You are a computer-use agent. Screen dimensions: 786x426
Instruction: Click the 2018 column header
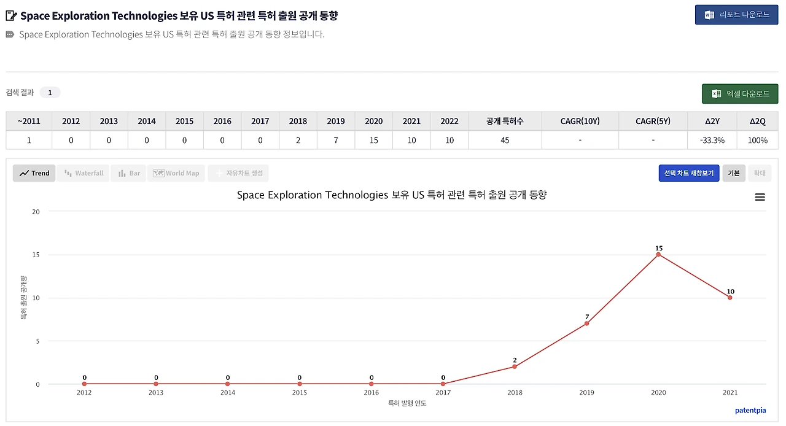pos(298,122)
